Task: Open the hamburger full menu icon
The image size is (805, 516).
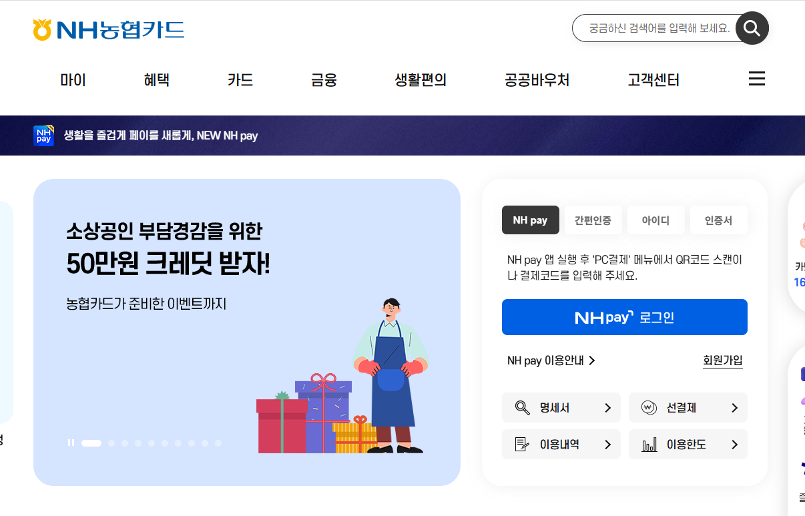Action: pyautogui.click(x=756, y=79)
